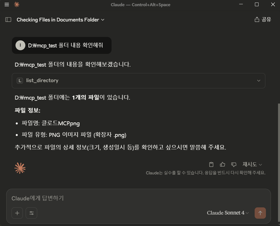Click the large Claude starburst below response
280x226 pixels.
tap(20, 168)
